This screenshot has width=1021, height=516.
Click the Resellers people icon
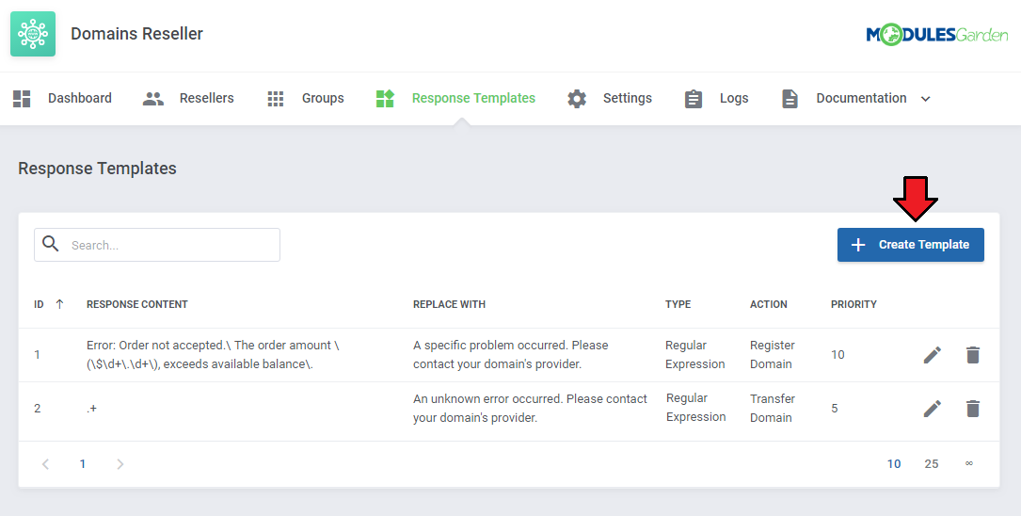pyautogui.click(x=153, y=98)
